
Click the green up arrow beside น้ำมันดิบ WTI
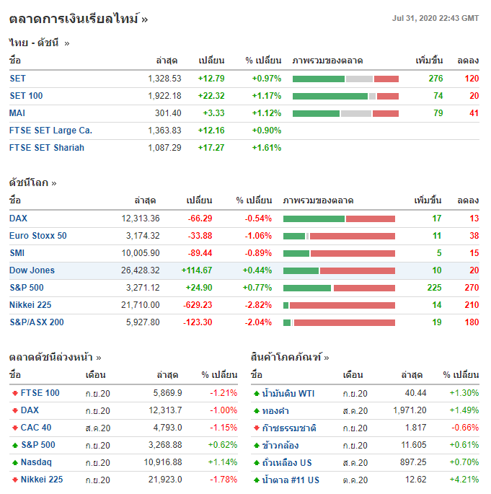256,393
